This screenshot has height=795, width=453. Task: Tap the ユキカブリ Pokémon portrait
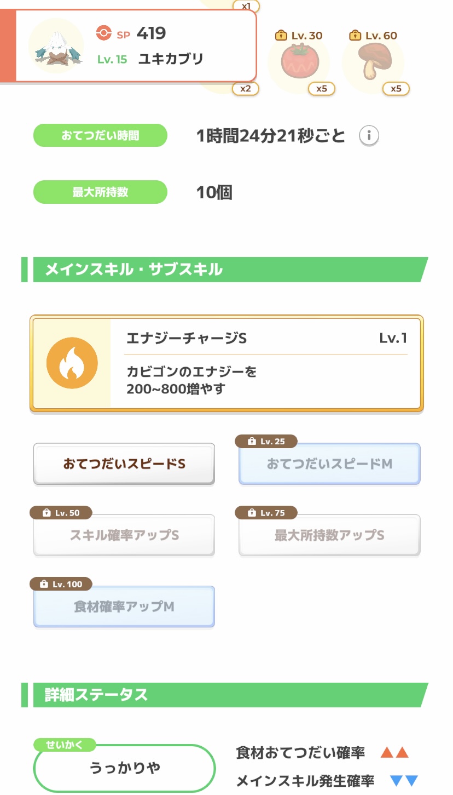point(56,46)
